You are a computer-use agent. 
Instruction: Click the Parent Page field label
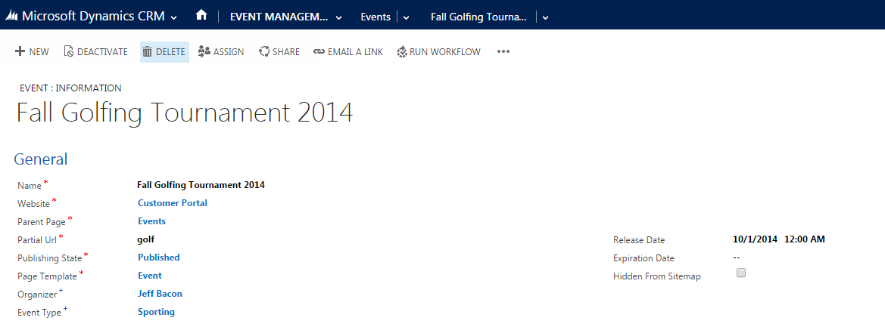tap(42, 222)
